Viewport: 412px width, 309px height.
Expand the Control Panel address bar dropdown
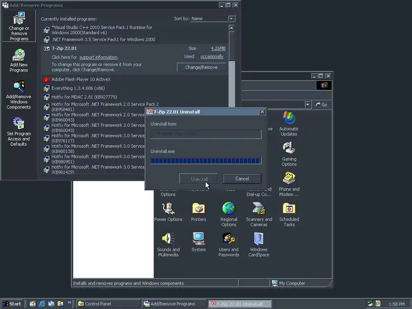tap(307, 105)
